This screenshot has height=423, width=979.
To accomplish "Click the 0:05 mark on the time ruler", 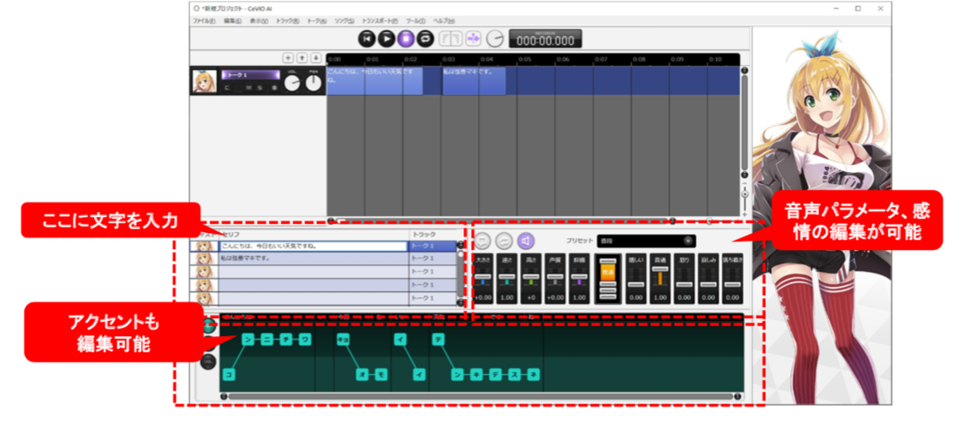I will point(524,59).
